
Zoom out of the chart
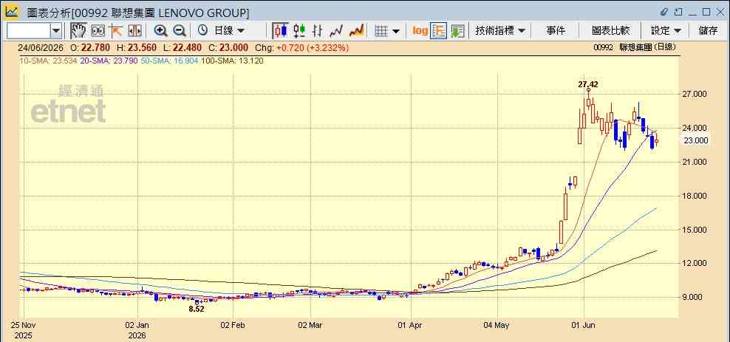pos(180,31)
